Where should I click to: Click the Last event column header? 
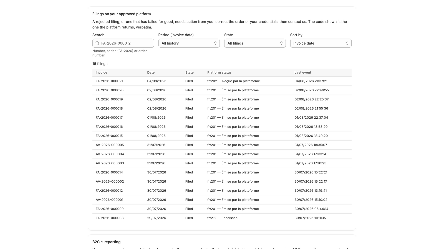tap(303, 72)
